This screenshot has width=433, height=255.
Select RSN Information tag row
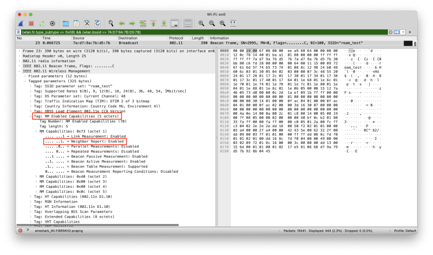click(x=56, y=202)
